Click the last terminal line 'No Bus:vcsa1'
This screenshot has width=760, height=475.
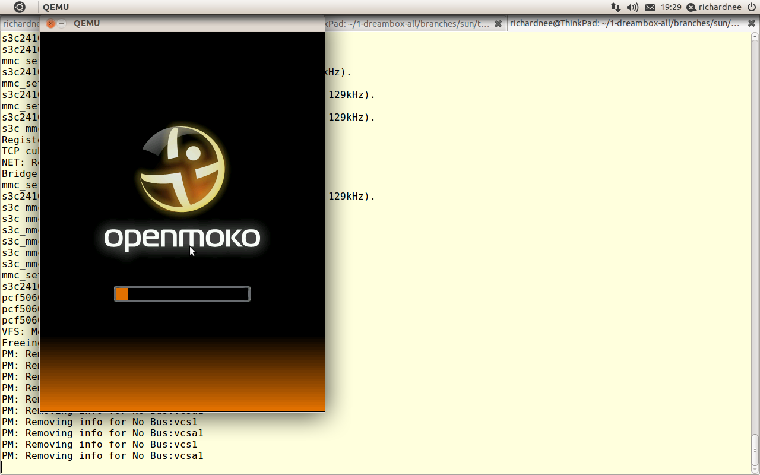click(102, 456)
